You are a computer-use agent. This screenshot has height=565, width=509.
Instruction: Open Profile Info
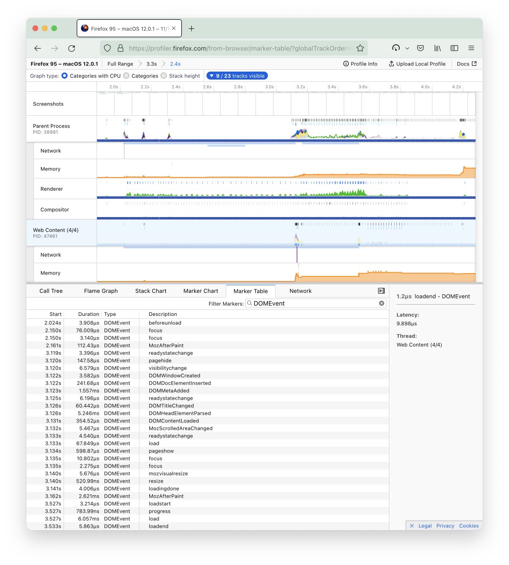tap(360, 64)
